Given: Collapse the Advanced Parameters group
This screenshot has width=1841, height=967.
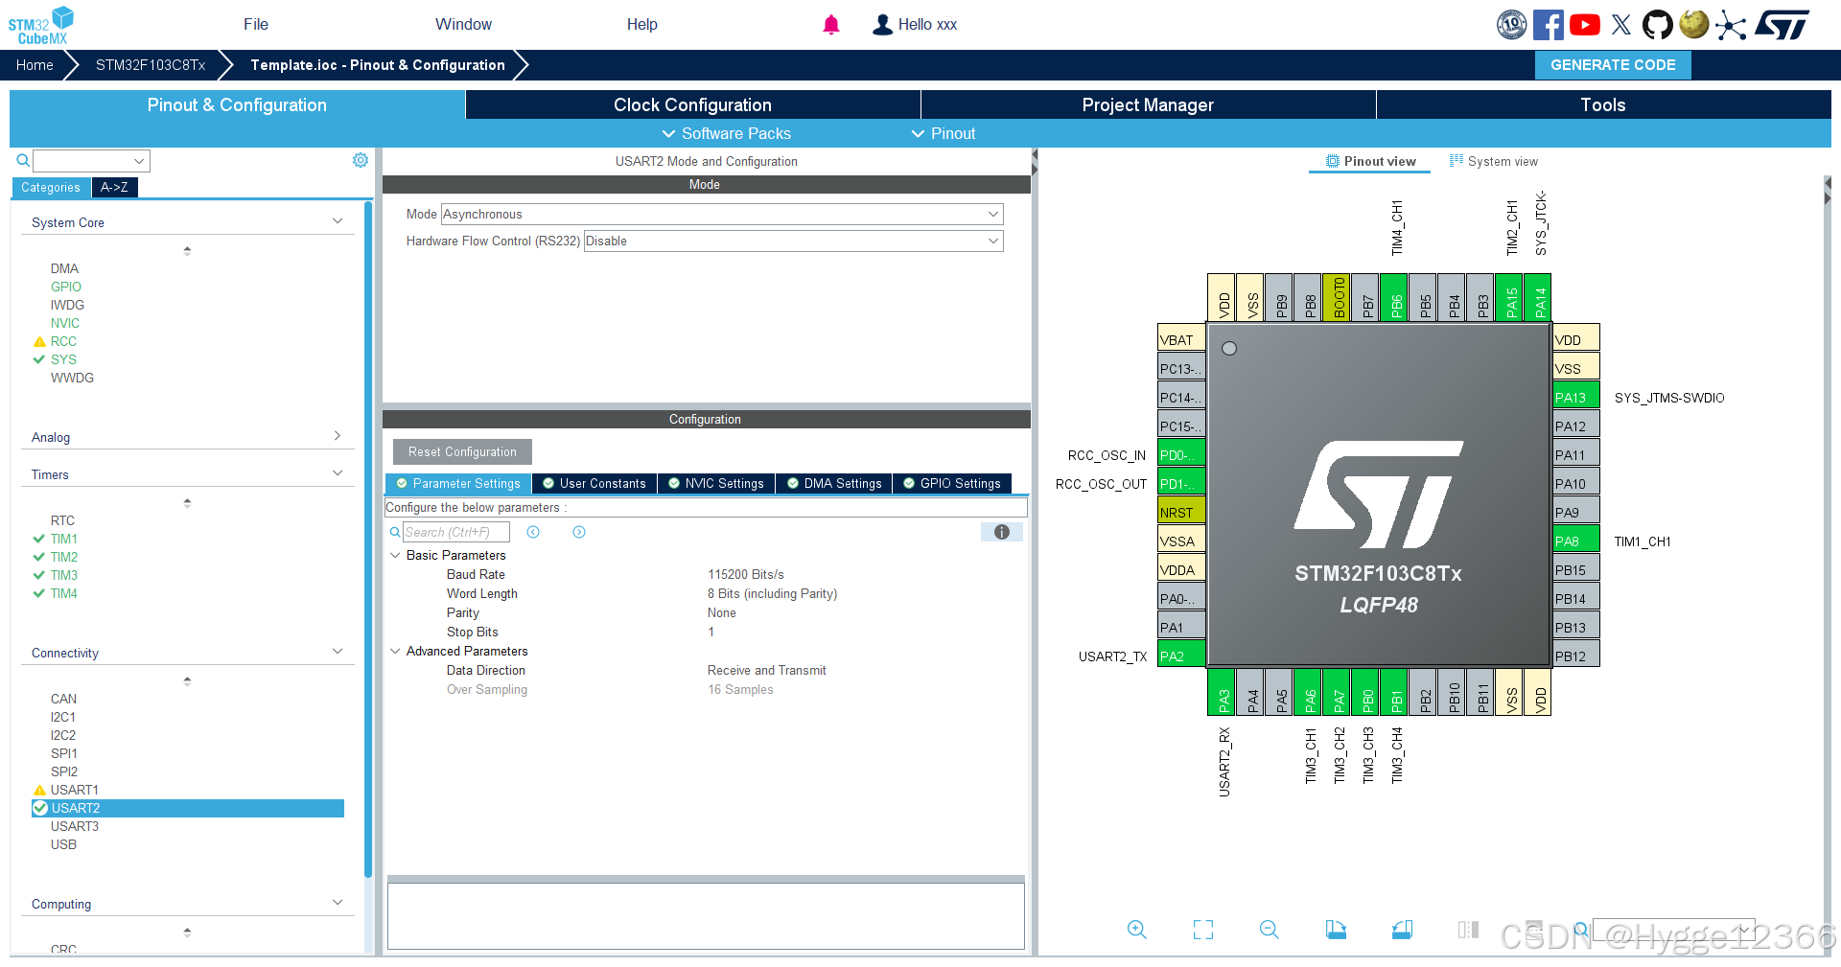Looking at the screenshot, I should point(395,651).
